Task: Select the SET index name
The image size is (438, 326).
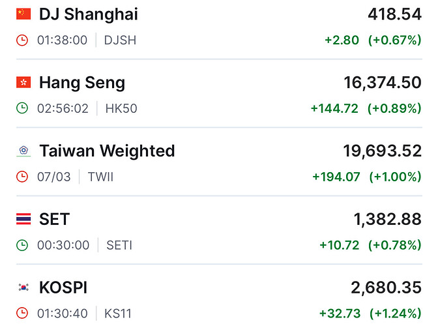Action: click(x=54, y=220)
